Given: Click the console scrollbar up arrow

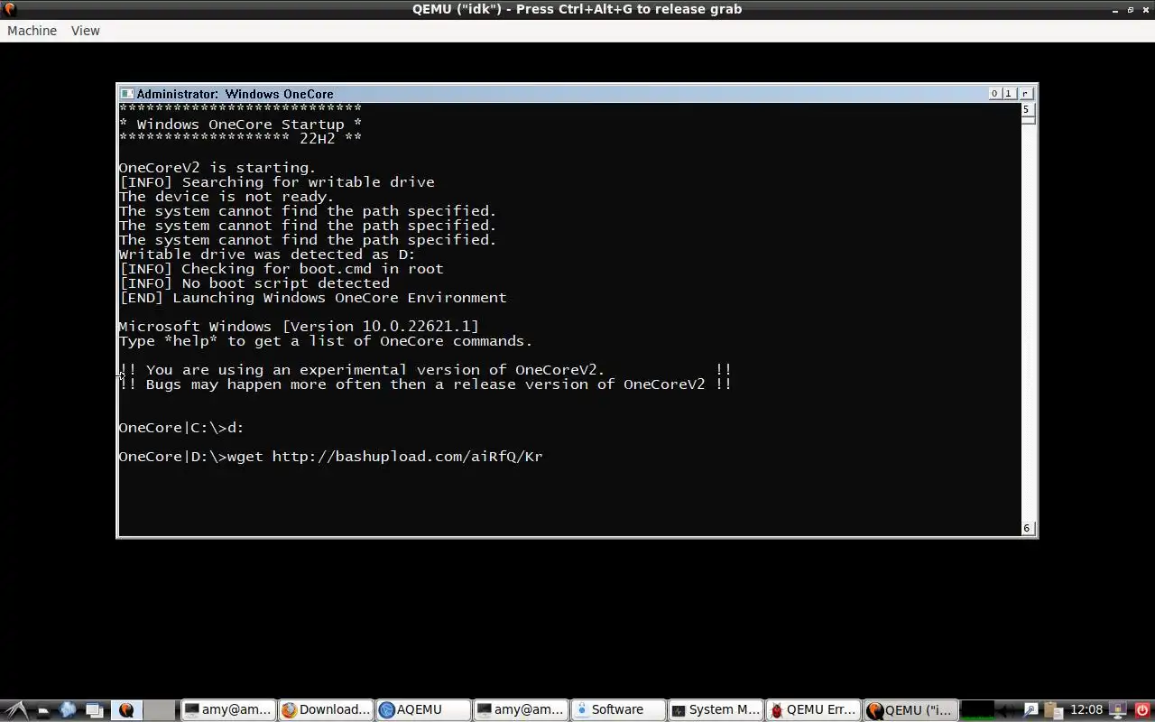Looking at the screenshot, I should click(1027, 109).
